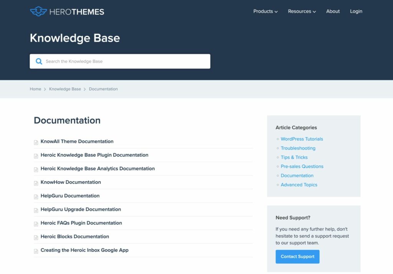393x274 pixels.
Task: Open Heroic Knowledge Base Plugin Documentation article
Action: click(94, 155)
